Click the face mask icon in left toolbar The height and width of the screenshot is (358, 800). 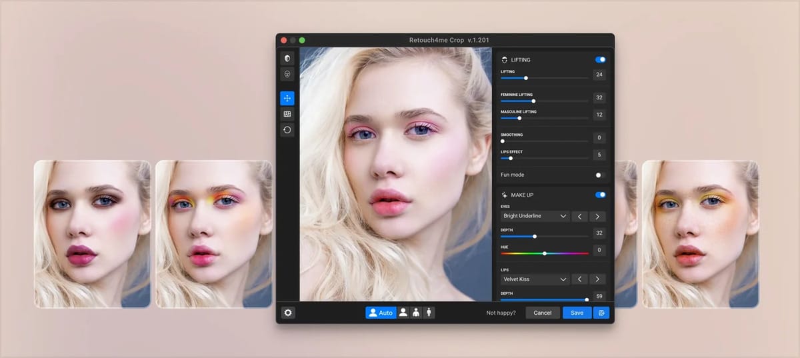click(x=287, y=74)
